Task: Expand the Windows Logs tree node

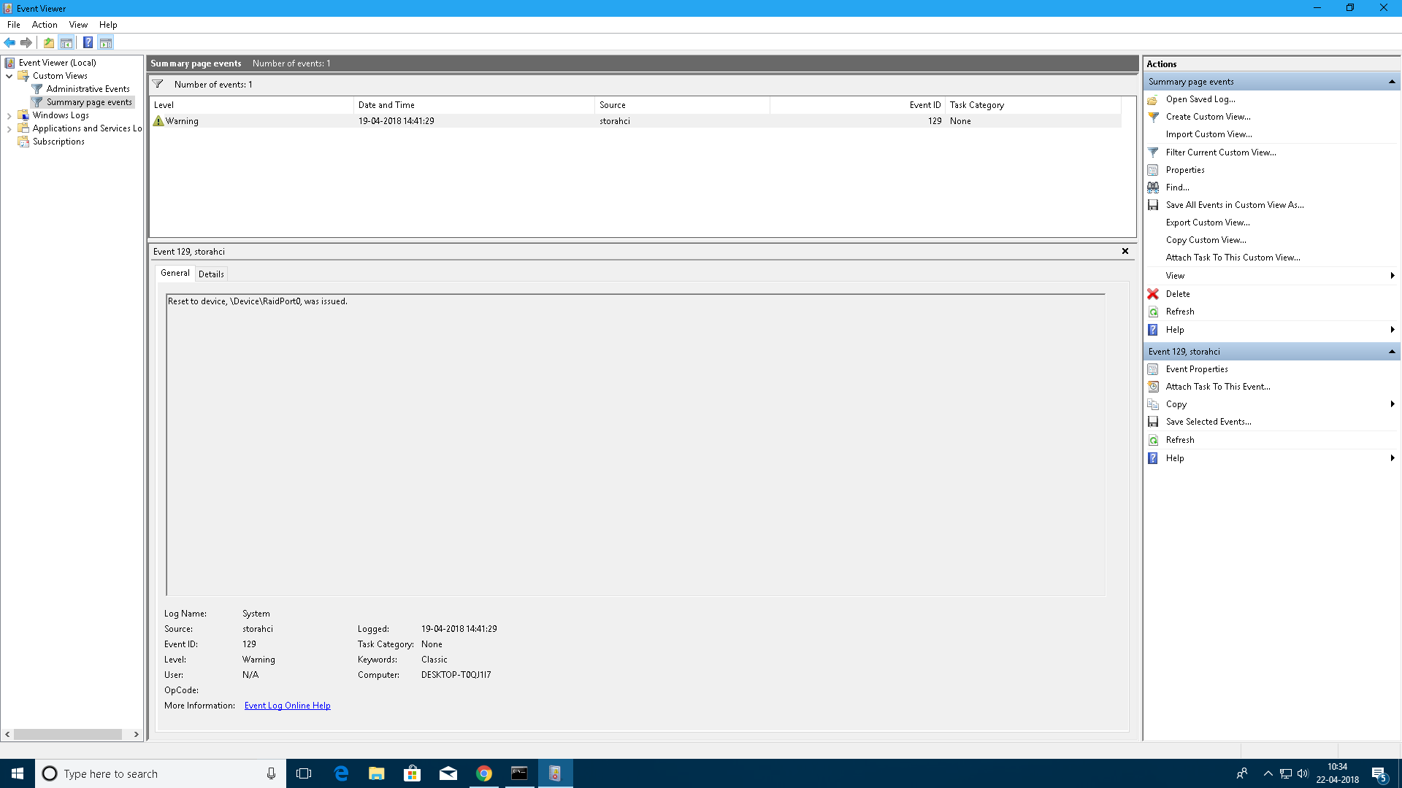Action: [x=9, y=115]
